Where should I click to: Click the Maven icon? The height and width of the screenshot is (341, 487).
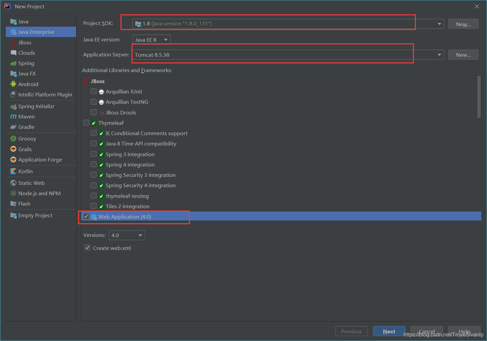[x=13, y=117]
